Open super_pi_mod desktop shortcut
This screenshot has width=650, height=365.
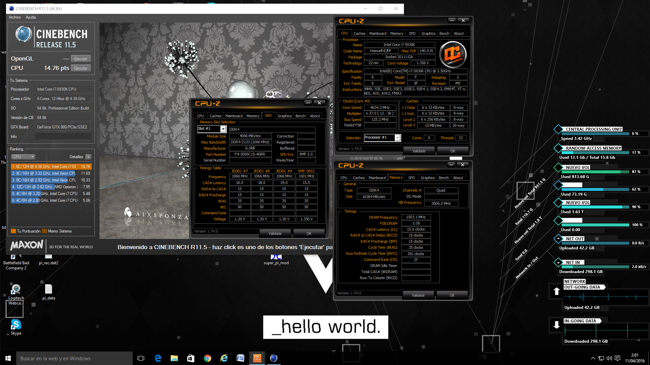tap(276, 260)
